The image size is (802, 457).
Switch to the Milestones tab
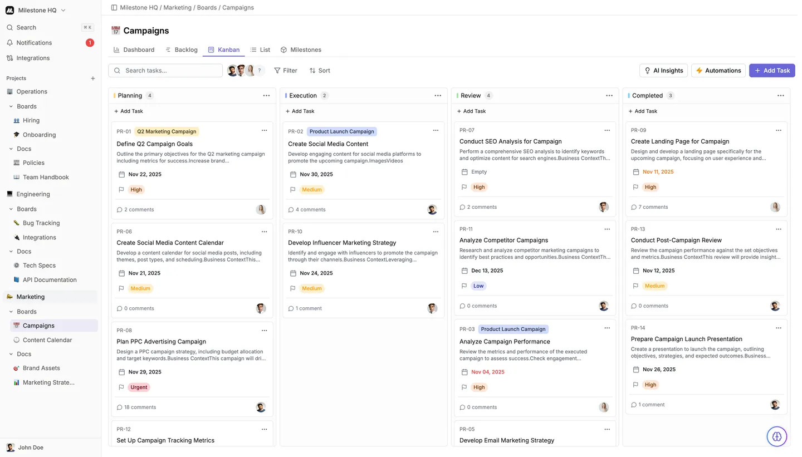[x=301, y=50]
